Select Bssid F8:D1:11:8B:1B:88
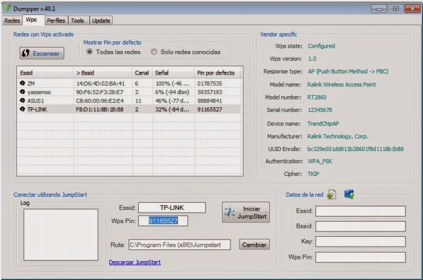 click(100, 109)
